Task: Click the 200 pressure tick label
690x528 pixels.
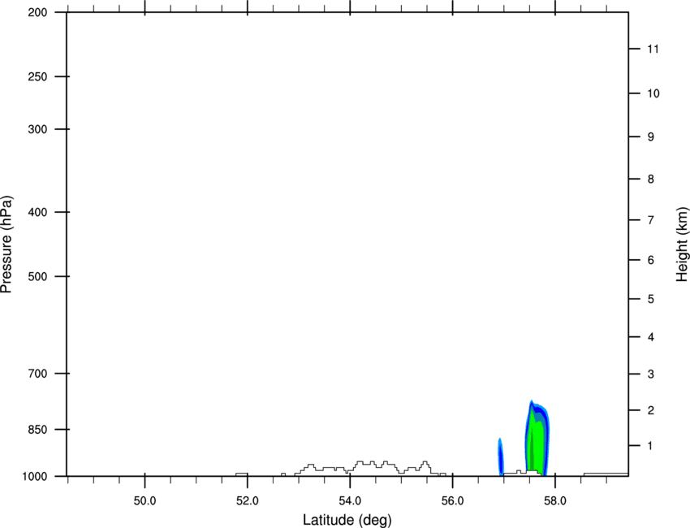Action: point(37,12)
